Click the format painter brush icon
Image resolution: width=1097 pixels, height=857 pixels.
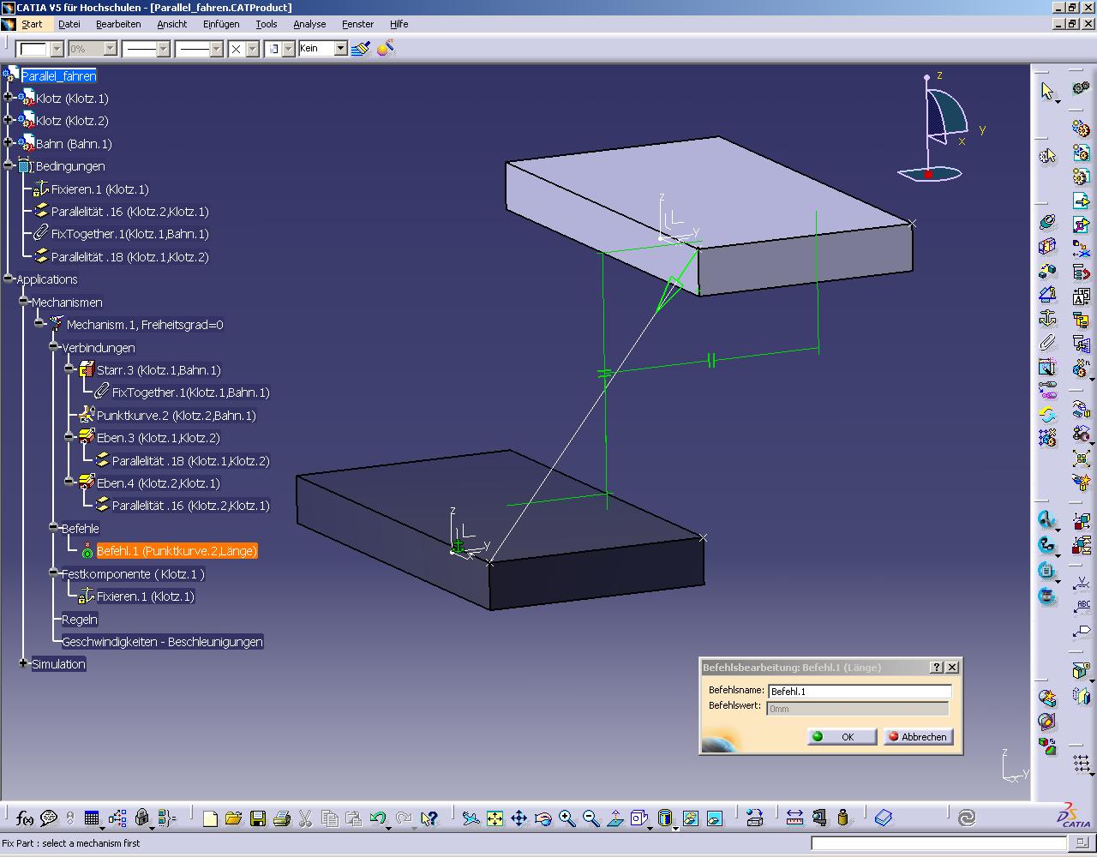(361, 49)
